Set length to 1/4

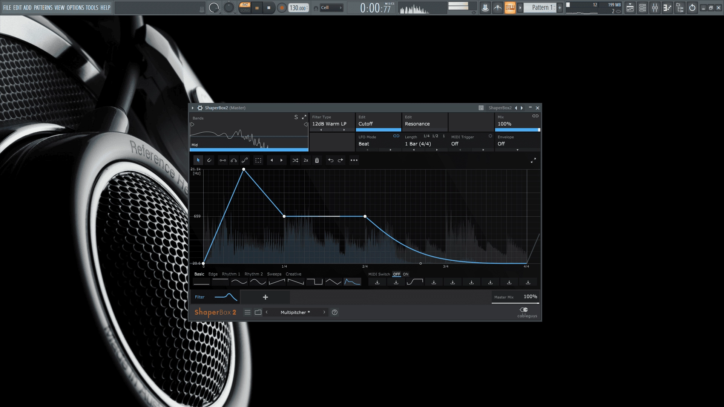[426, 136]
